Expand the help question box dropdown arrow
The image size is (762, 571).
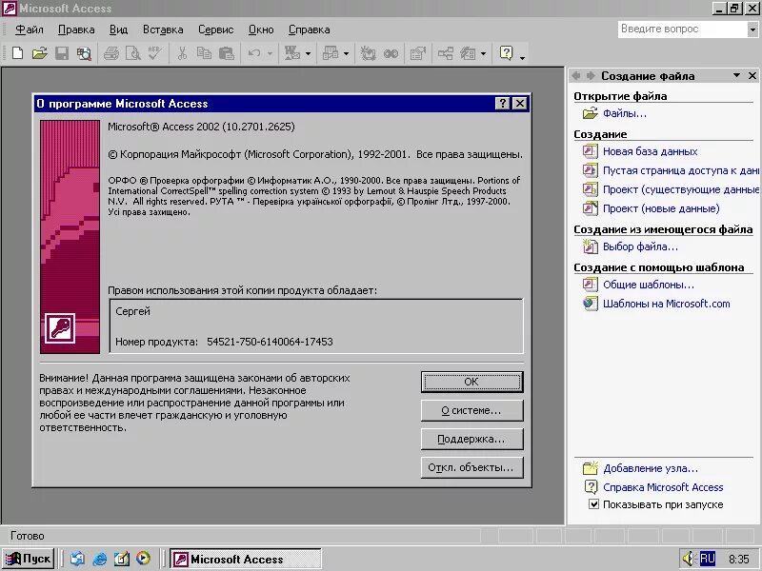click(x=752, y=30)
